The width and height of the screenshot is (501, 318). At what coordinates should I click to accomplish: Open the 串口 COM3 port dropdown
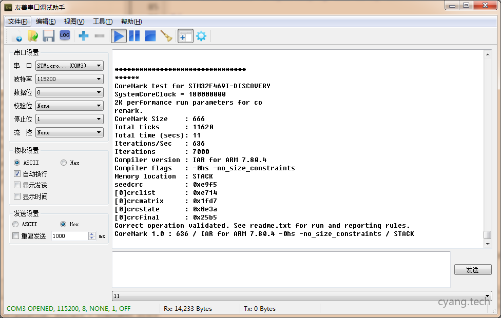69,66
